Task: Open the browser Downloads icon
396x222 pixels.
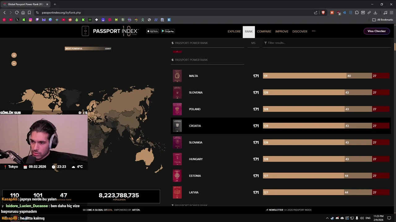Action: point(375,13)
